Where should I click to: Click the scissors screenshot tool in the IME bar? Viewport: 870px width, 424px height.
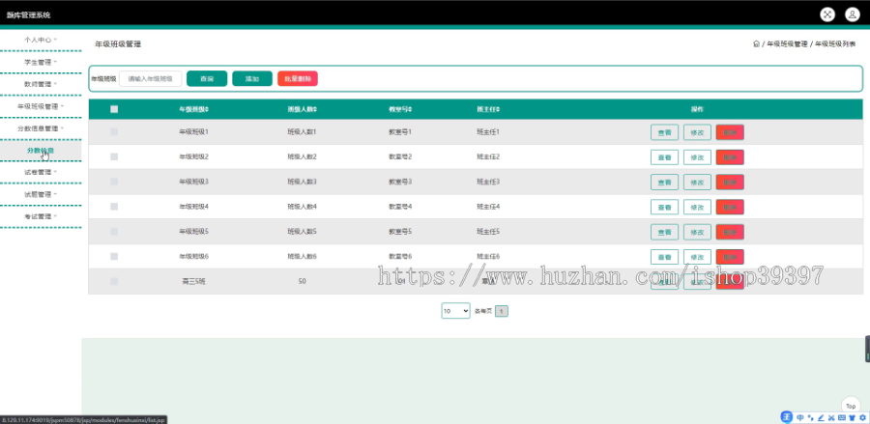pos(831,417)
